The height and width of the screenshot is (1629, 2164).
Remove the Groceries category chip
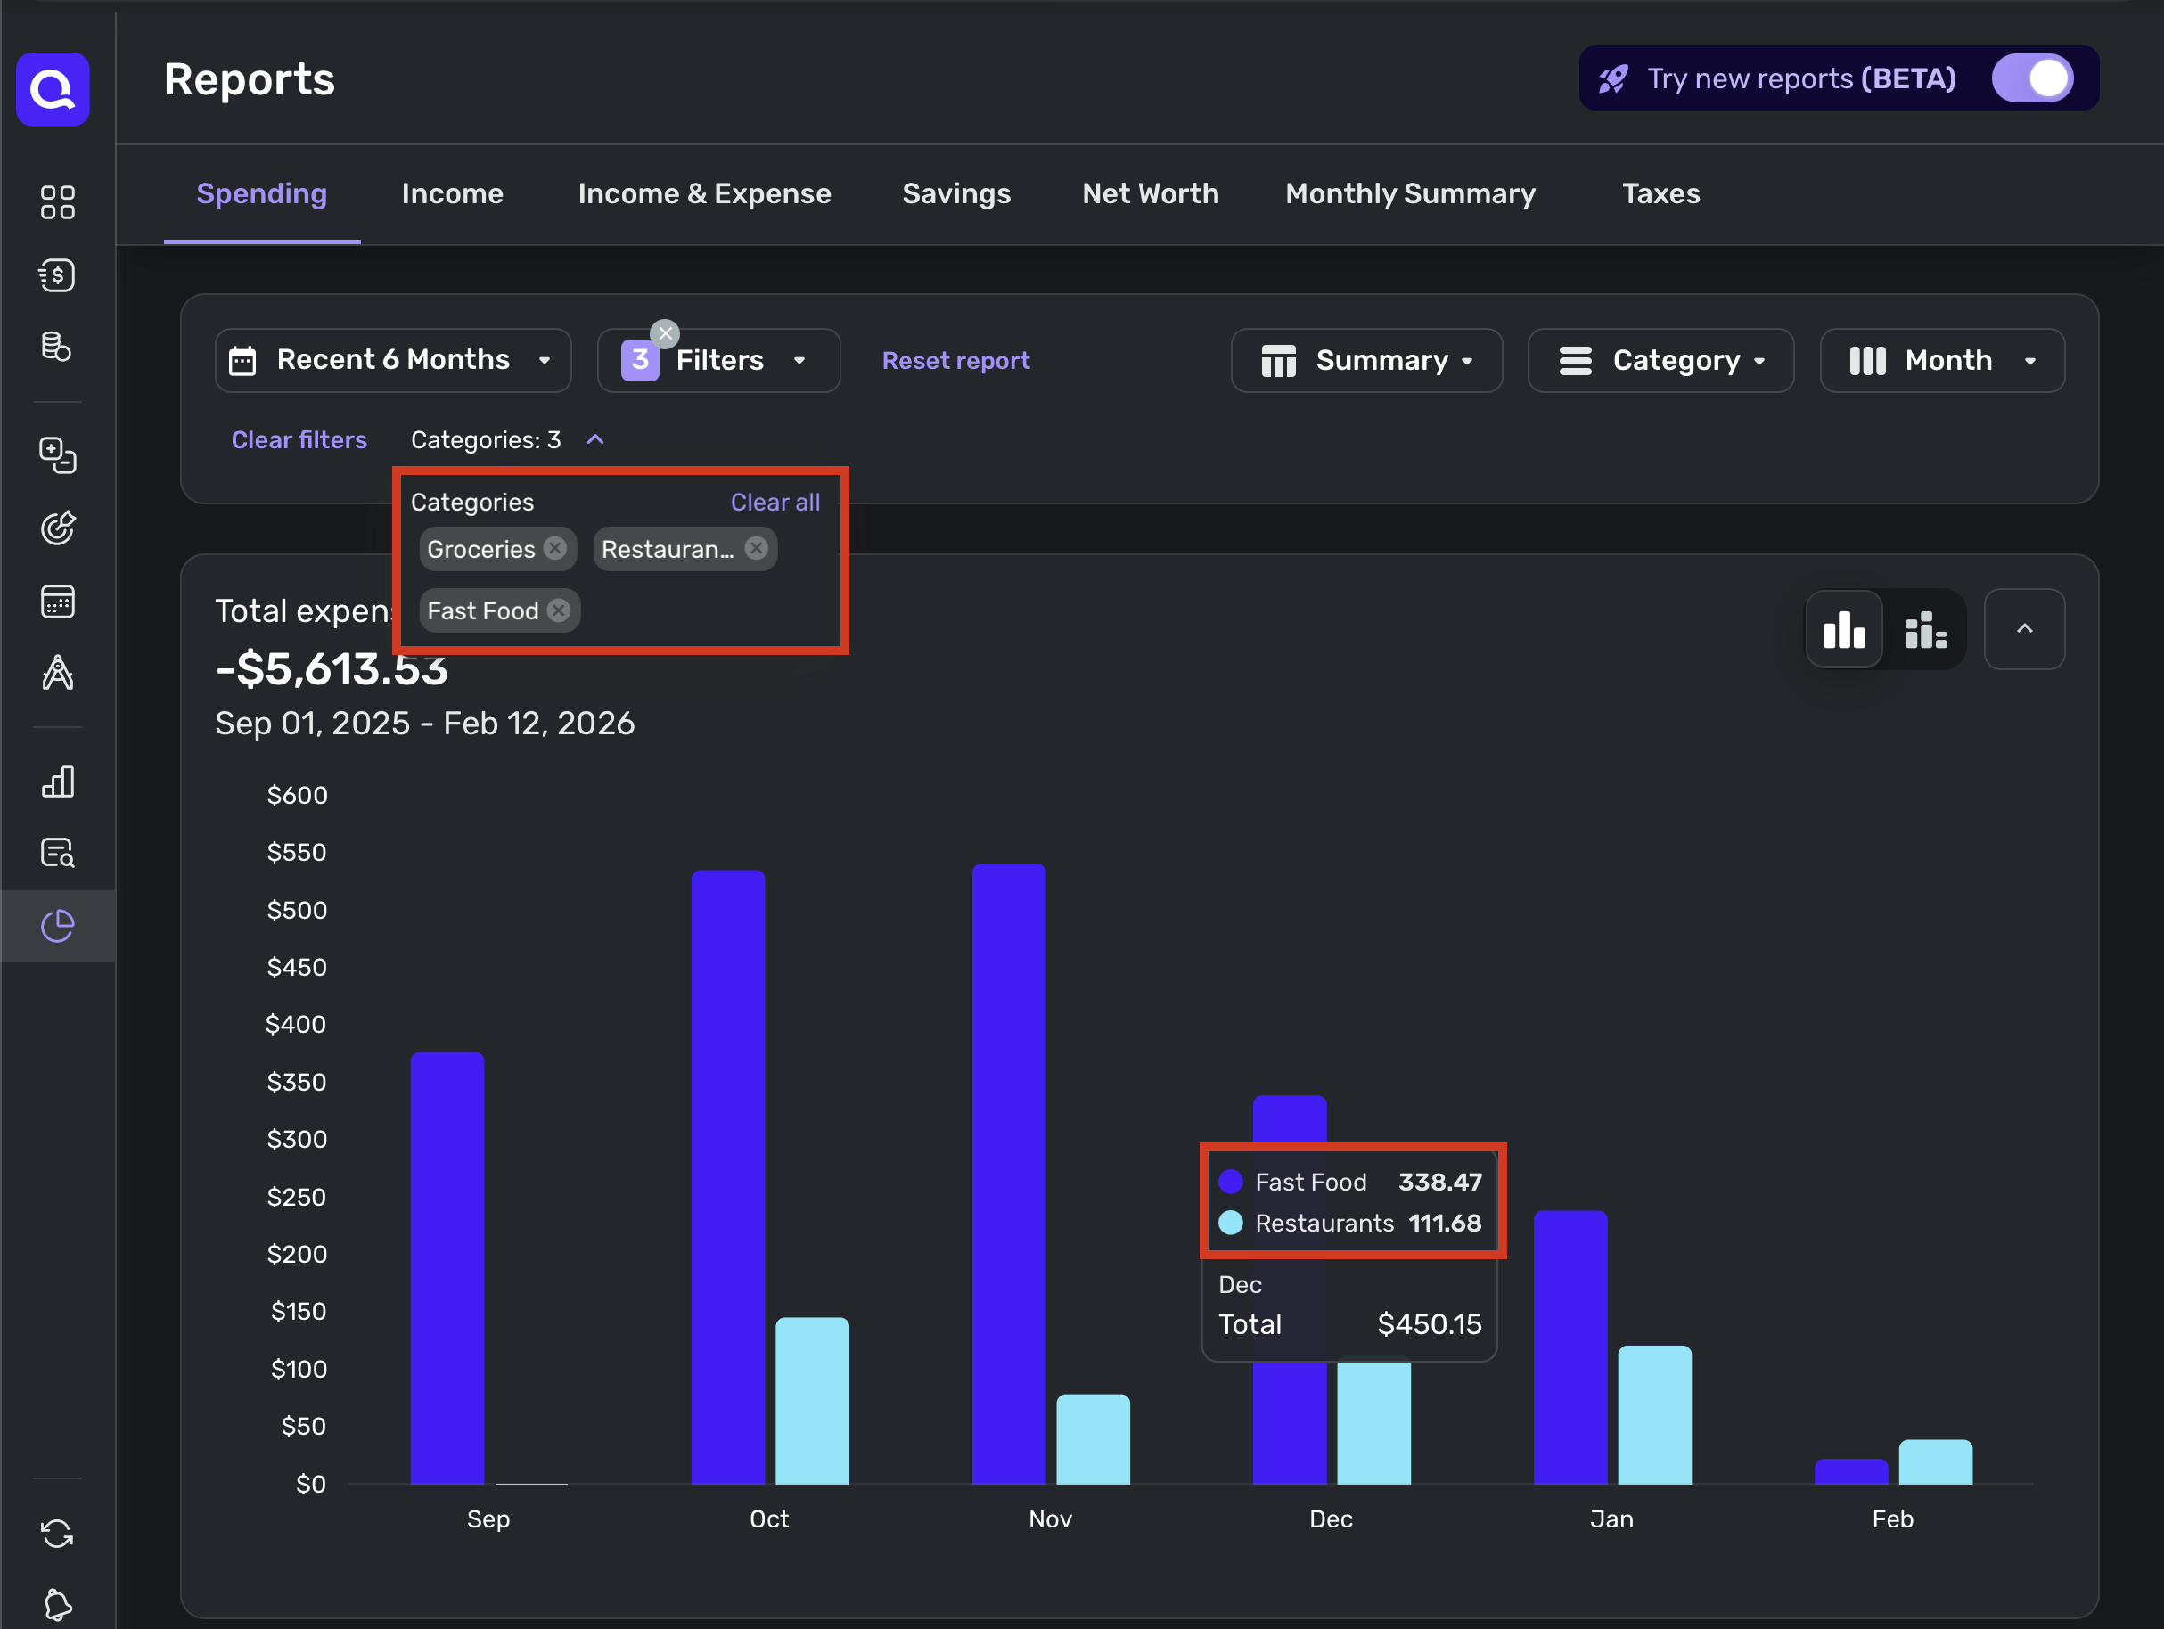click(x=555, y=549)
